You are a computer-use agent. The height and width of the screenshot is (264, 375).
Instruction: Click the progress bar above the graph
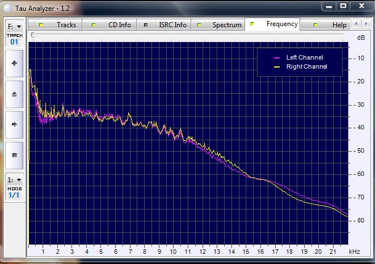click(189, 35)
